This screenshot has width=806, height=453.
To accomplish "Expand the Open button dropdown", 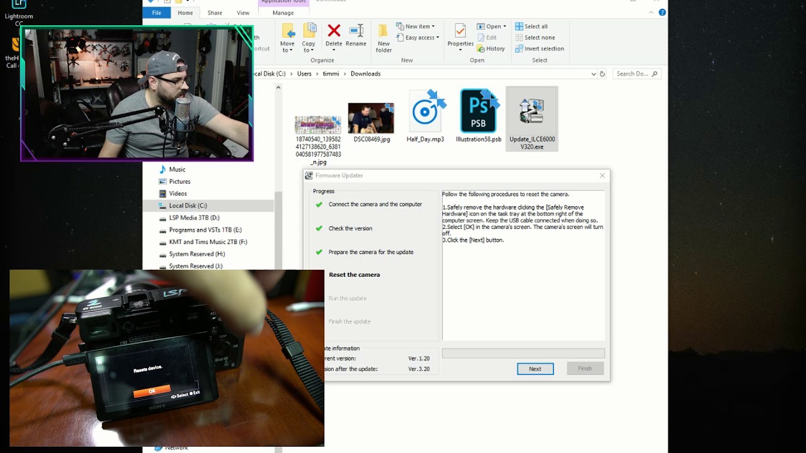I will (x=505, y=26).
